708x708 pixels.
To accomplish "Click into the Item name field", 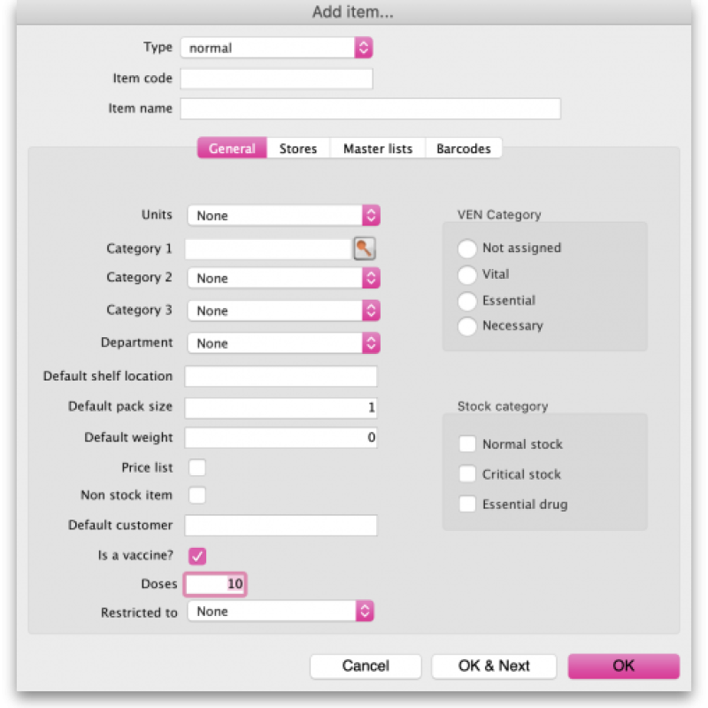I will pyautogui.click(x=370, y=109).
